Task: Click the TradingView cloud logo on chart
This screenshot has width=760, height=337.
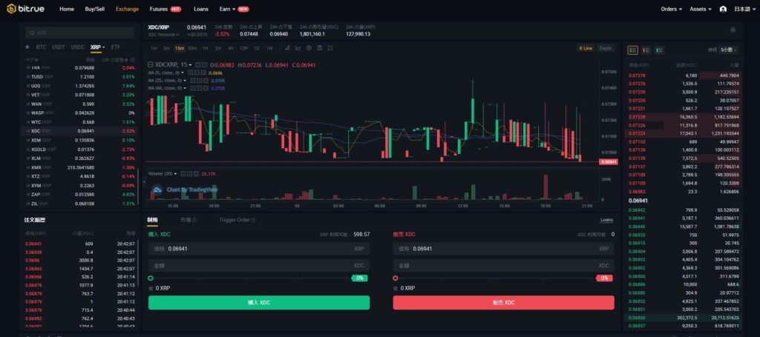Action: (x=157, y=190)
